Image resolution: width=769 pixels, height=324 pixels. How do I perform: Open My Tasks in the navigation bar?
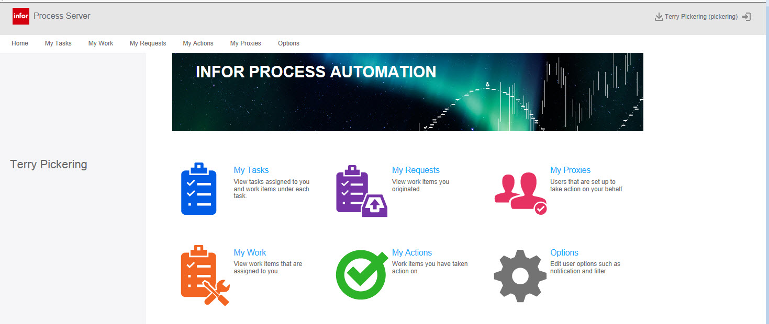58,43
